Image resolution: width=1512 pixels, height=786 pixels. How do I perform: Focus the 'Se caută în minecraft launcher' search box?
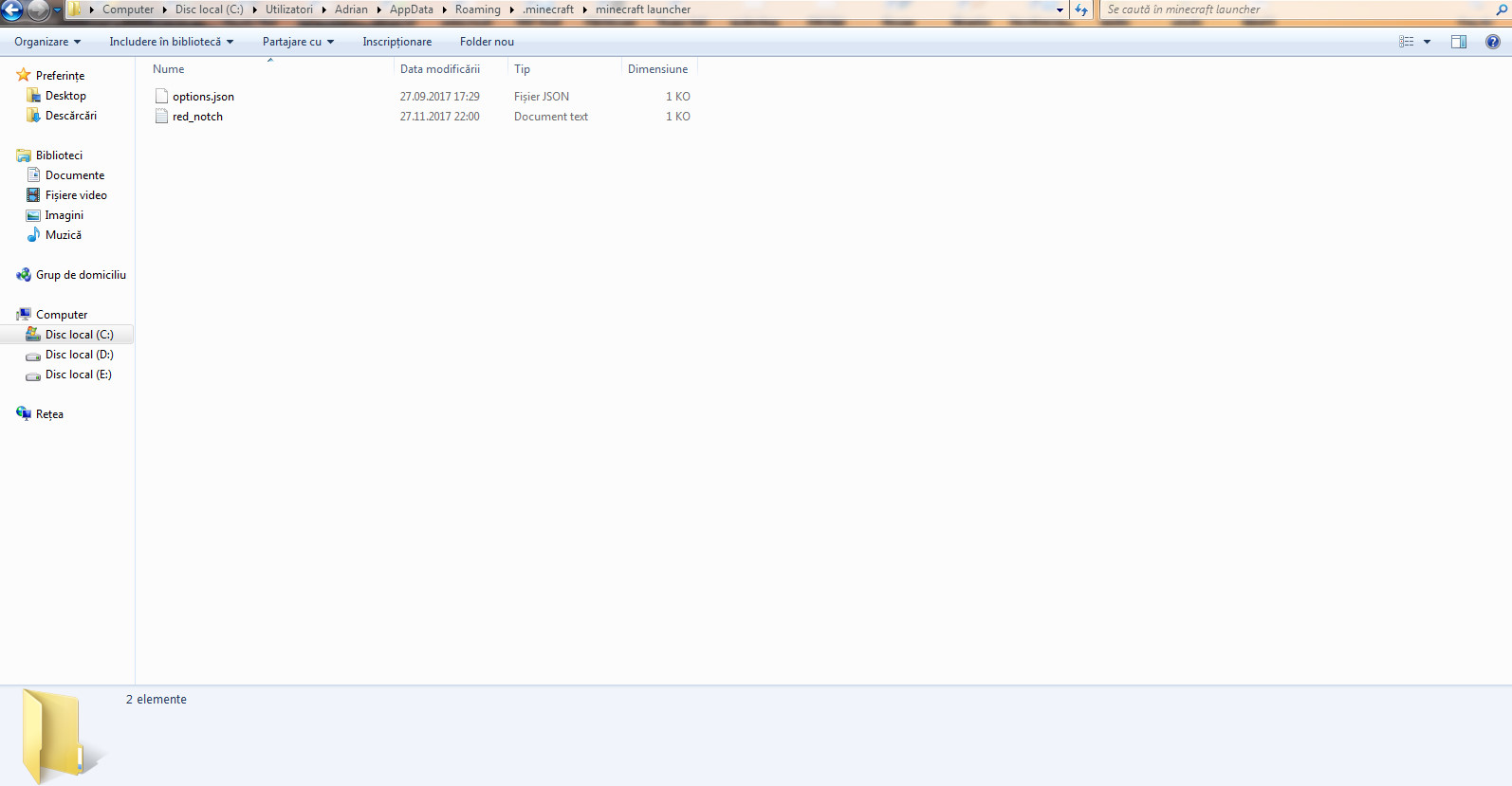click(x=1298, y=9)
